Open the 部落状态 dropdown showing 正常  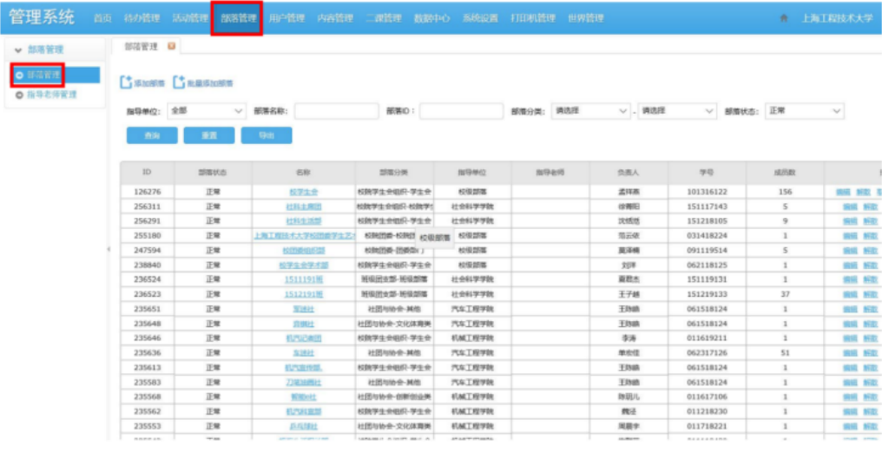803,111
